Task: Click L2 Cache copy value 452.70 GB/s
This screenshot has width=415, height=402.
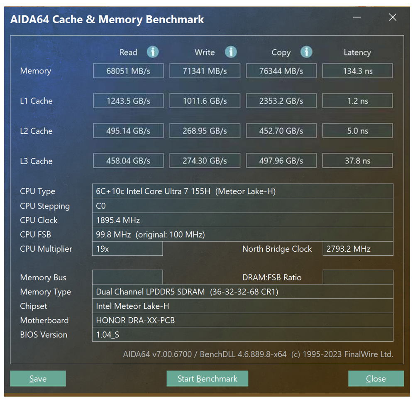Action: [x=281, y=130]
